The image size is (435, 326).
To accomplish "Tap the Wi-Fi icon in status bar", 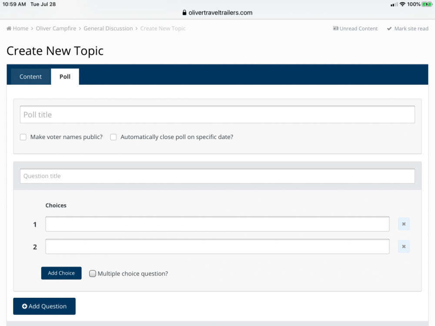I will point(402,4).
